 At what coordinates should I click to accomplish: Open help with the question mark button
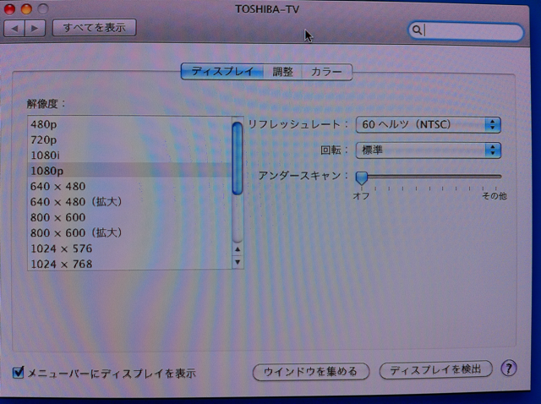pos(509,369)
